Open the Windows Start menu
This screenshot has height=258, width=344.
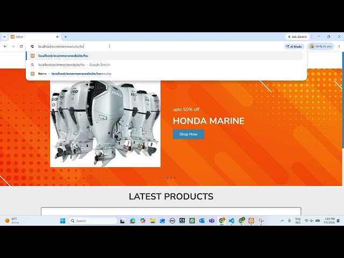coord(63,221)
